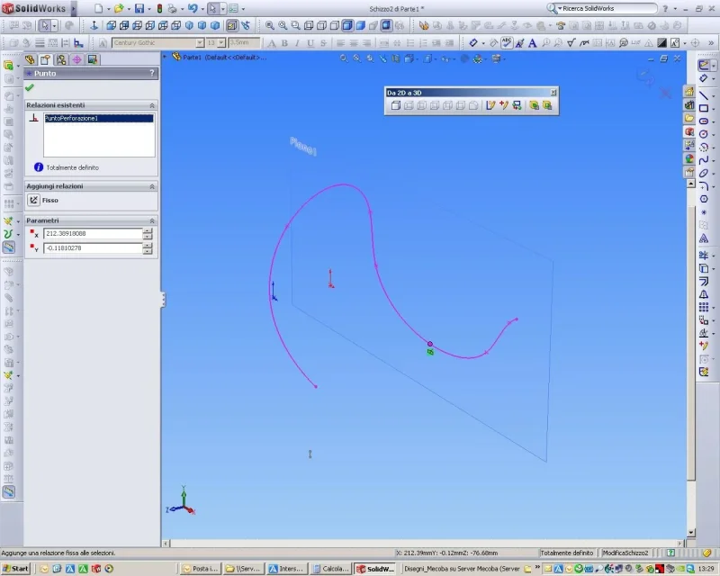
Task: Click the Spell Checker ABC icon
Action: pyautogui.click(x=507, y=42)
